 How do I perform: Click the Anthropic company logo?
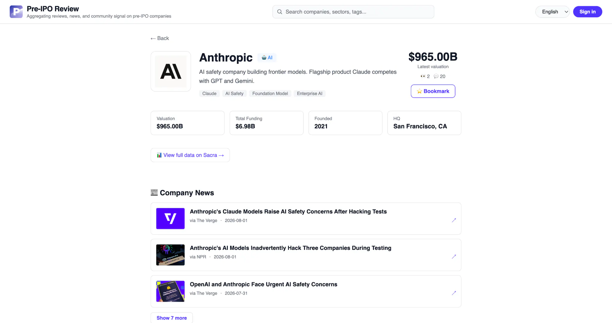coord(171,71)
